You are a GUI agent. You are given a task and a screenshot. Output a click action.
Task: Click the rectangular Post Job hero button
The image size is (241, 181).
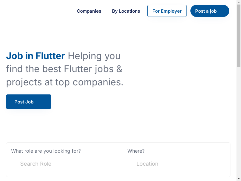coord(29,102)
